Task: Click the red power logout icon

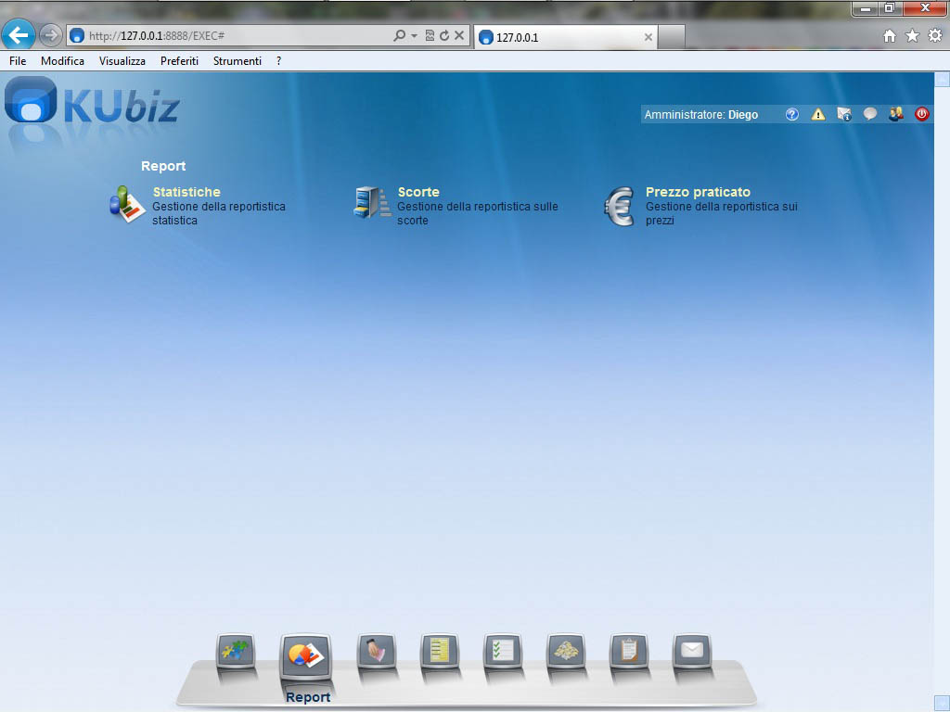Action: pos(922,115)
